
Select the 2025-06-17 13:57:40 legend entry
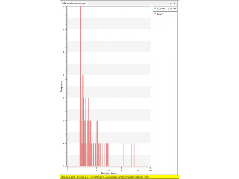tap(165, 9)
